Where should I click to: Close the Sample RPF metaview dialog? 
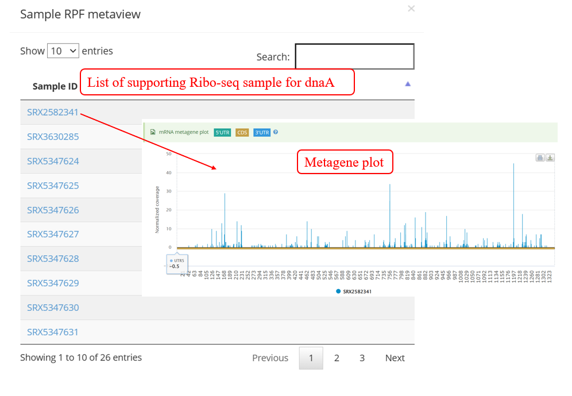pos(411,9)
